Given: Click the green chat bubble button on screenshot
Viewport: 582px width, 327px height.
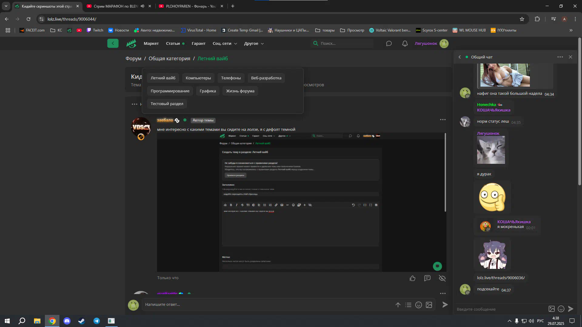Looking at the screenshot, I should [437, 266].
